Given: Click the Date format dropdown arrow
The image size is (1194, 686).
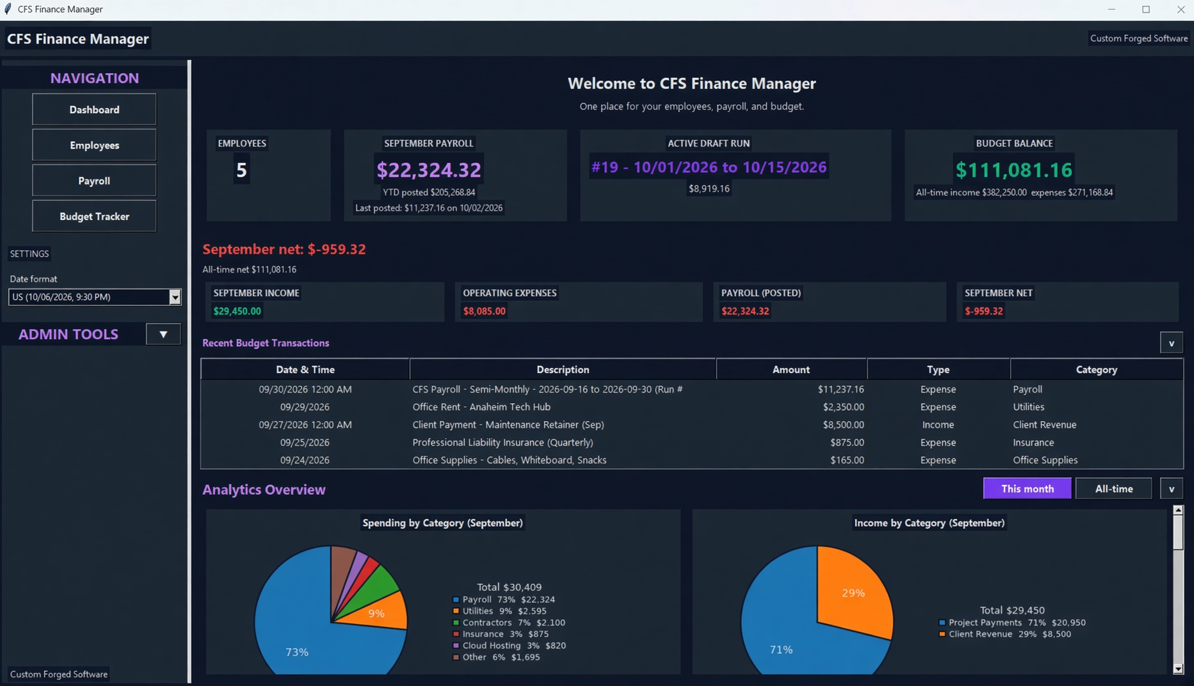Looking at the screenshot, I should pyautogui.click(x=175, y=297).
